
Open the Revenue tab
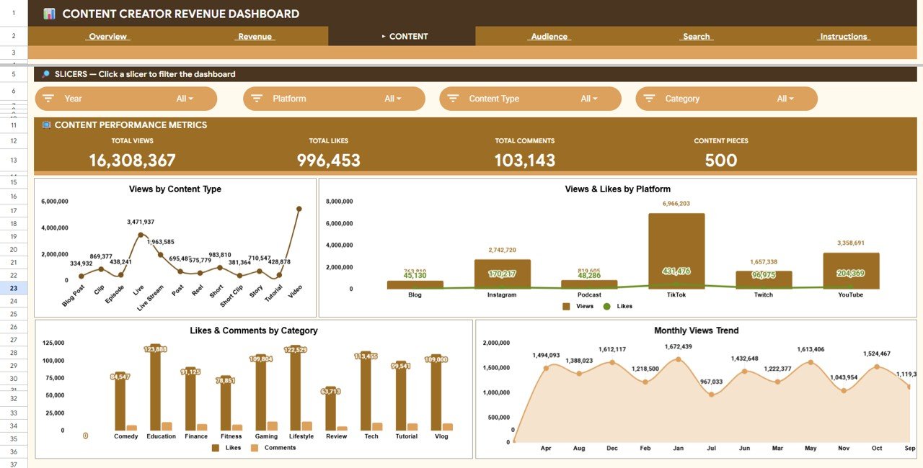255,37
